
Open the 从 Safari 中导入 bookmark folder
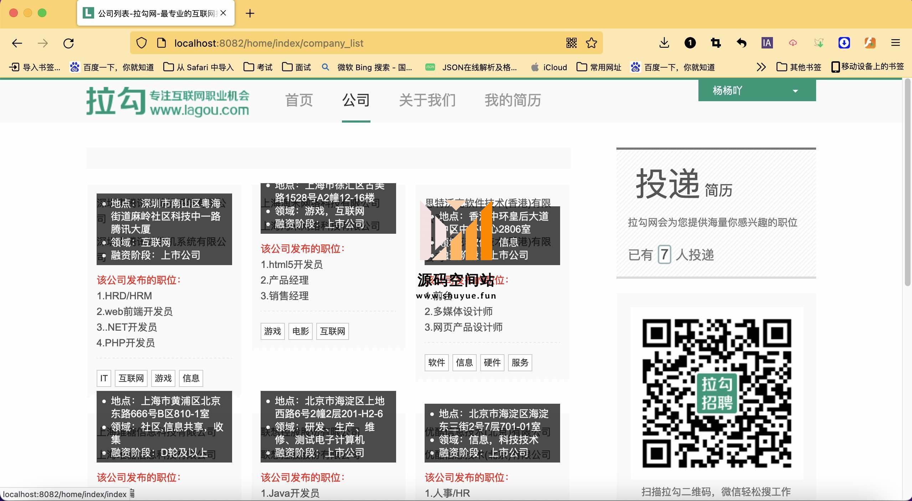198,67
